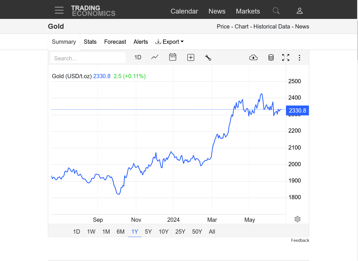This screenshot has width=358, height=261.
Task: Switch to the Forecast tab
Action: click(115, 42)
